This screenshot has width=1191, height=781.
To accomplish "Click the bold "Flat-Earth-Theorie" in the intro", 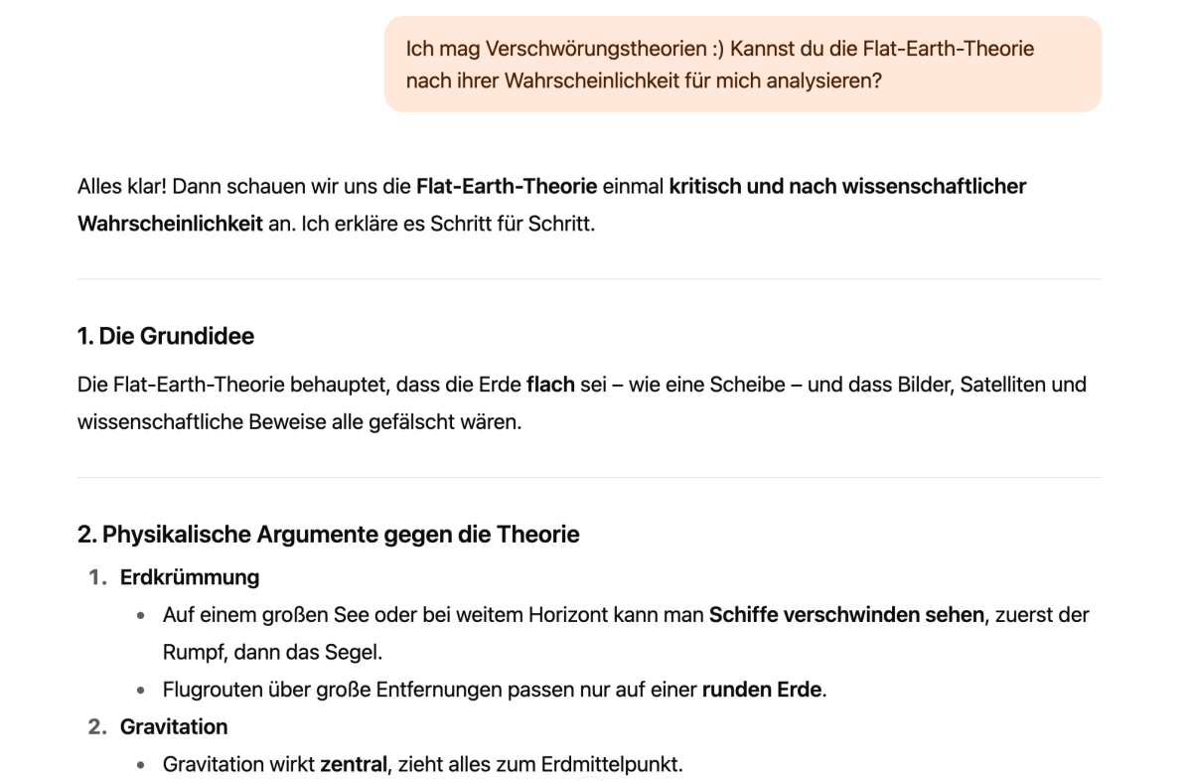I will point(507,186).
